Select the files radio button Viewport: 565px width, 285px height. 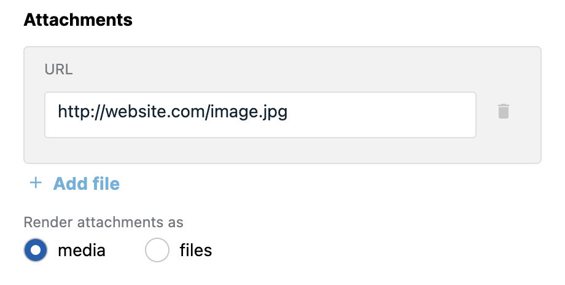[157, 250]
